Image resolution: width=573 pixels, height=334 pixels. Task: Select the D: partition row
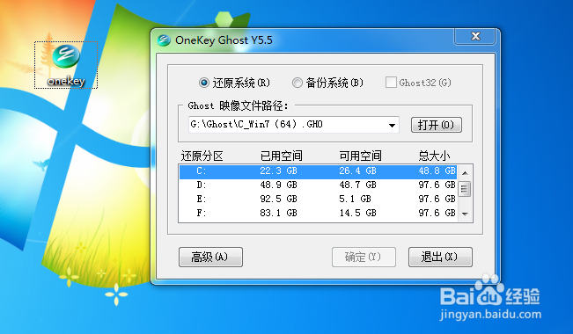click(x=318, y=185)
